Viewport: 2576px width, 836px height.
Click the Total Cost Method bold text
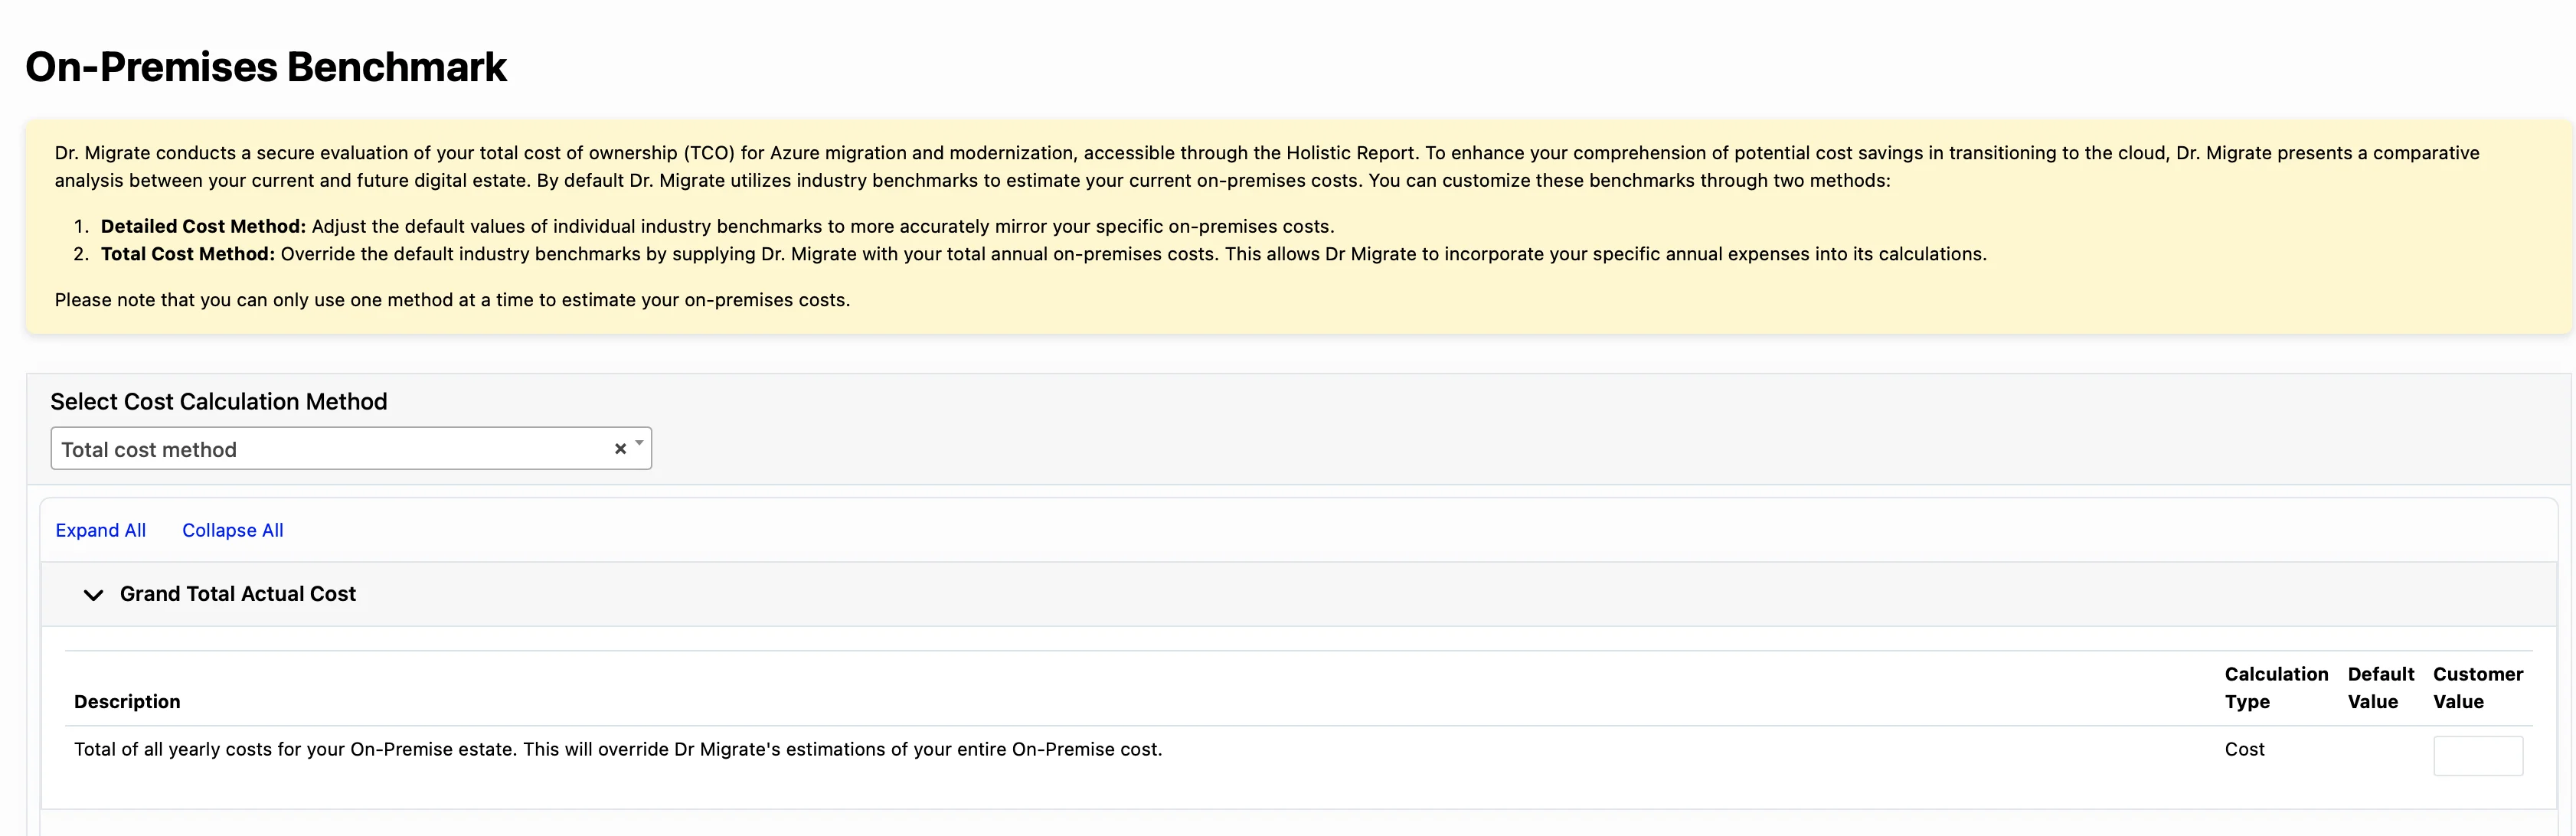click(187, 254)
